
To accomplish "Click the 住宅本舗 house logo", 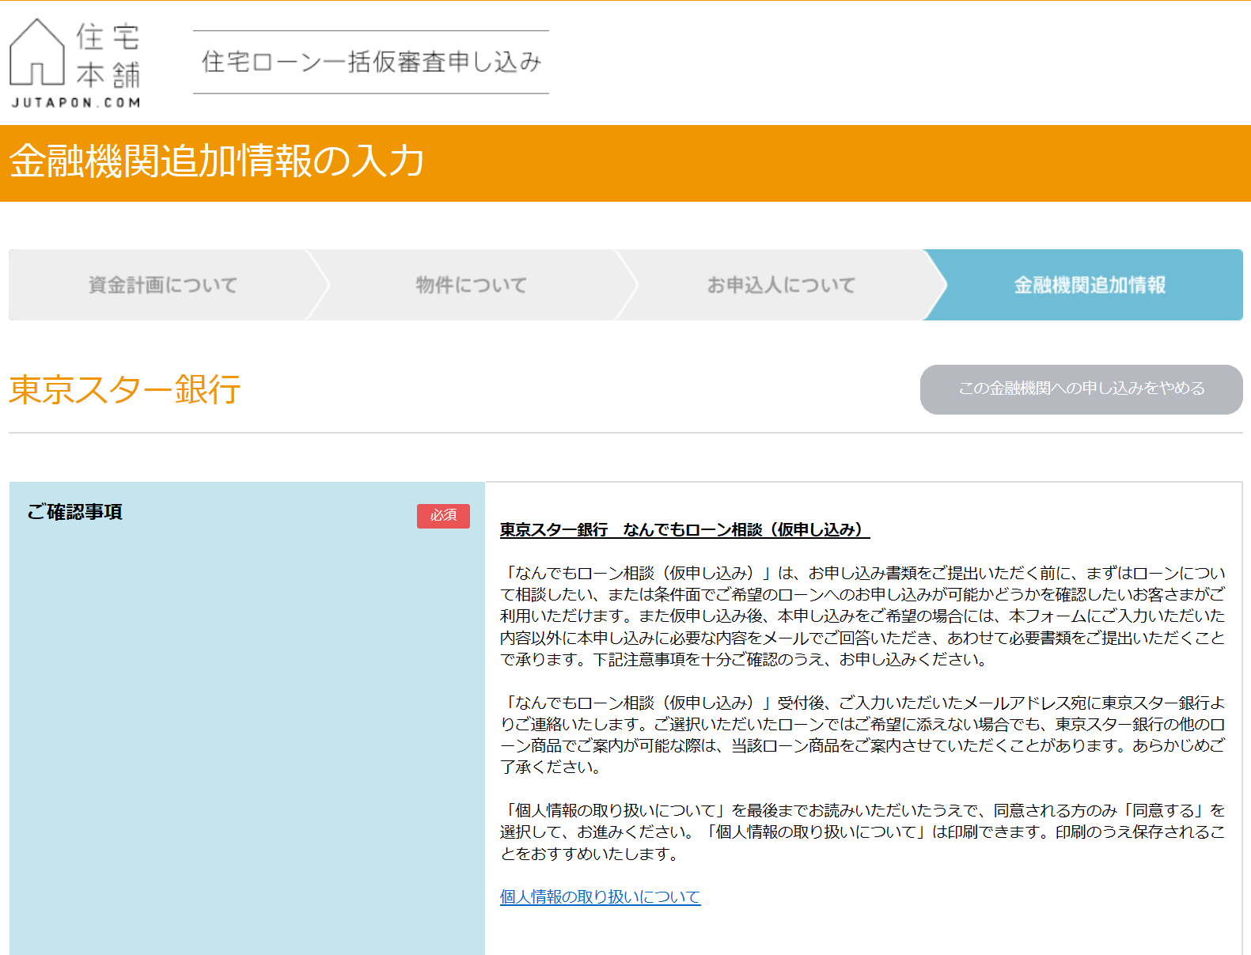I will [x=75, y=63].
